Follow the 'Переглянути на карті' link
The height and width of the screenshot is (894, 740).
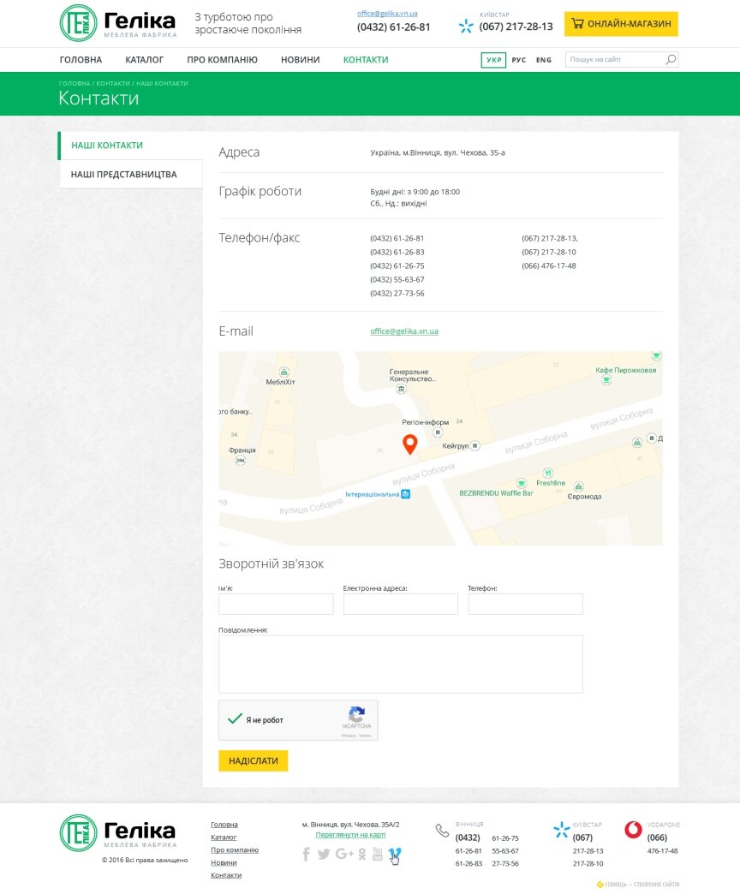(x=350, y=835)
